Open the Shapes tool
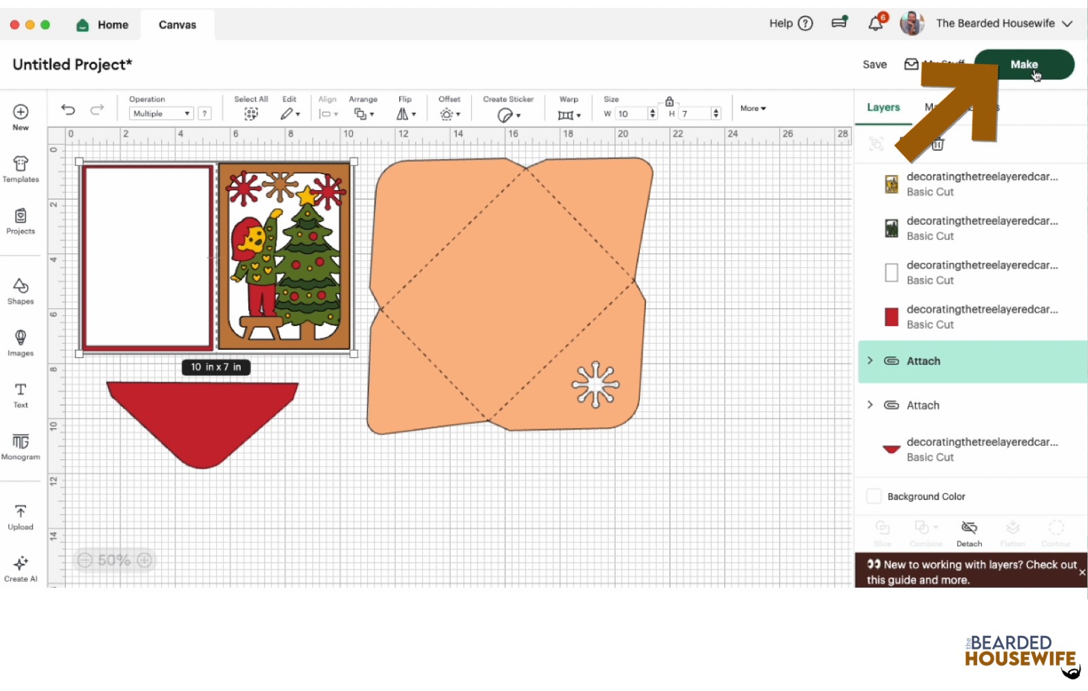Viewport: 1088px width, 691px height. click(x=20, y=291)
